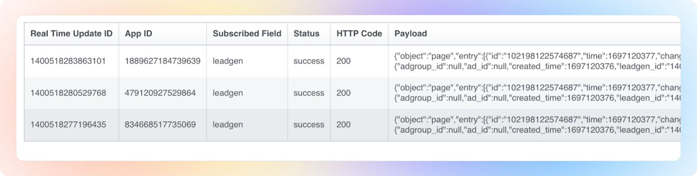
Task: Select update ID 1400518280529768
Action: click(68, 93)
